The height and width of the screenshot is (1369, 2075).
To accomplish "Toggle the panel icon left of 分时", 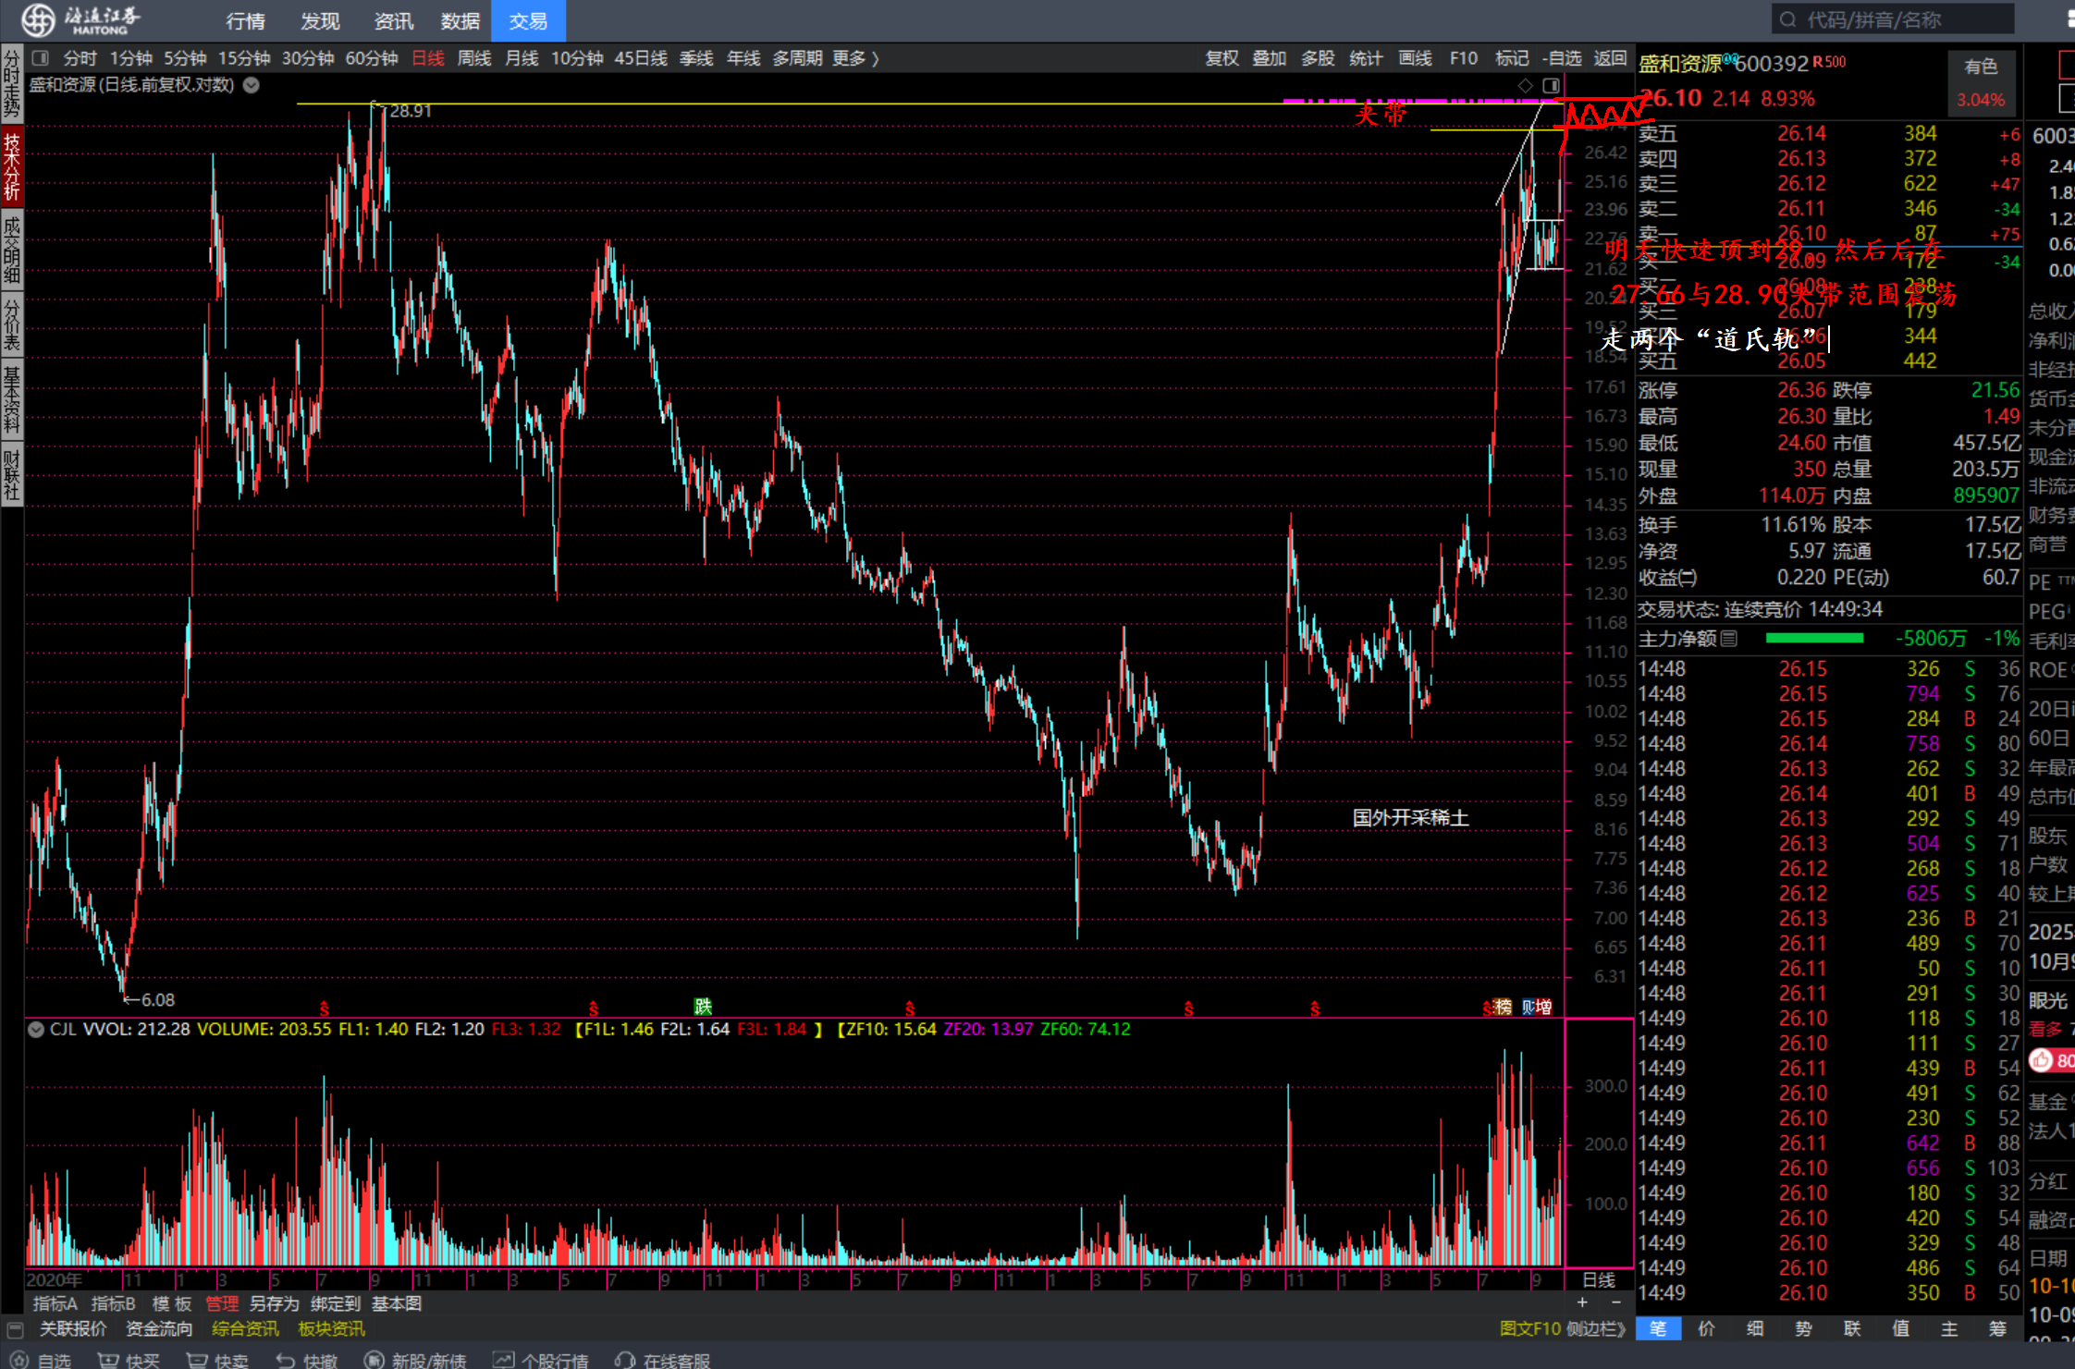I will click(40, 58).
